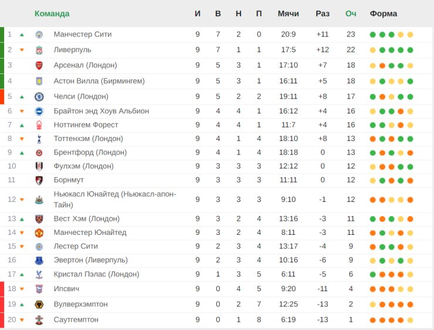Open the Ноттингем Форест team link
Screen dimensions: 434x330
[86, 125]
